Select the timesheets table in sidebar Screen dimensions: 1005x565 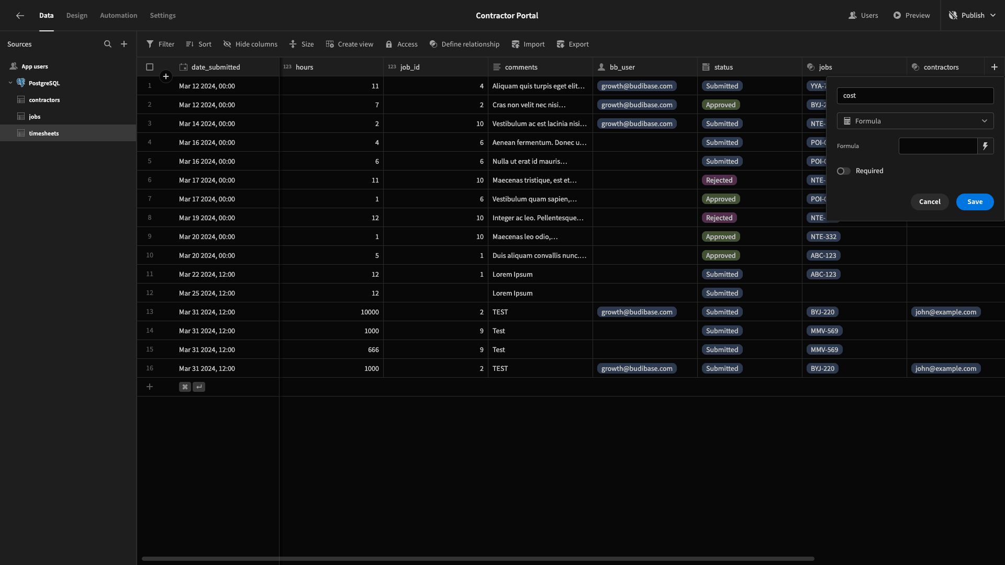[x=68, y=133]
